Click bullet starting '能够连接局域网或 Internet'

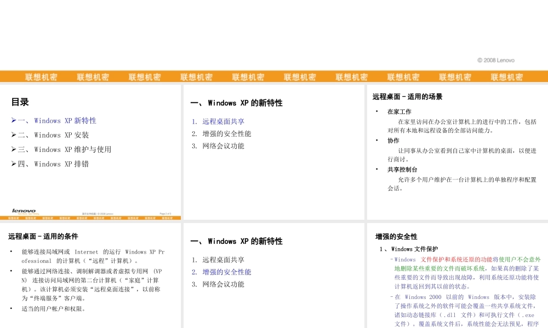[93, 256]
